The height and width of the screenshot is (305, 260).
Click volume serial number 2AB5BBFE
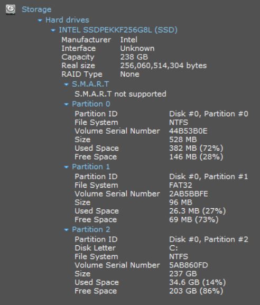click(189, 194)
